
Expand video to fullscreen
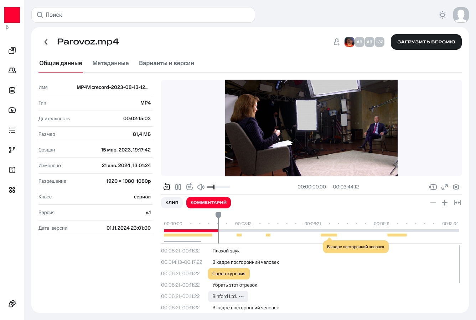coord(445,187)
